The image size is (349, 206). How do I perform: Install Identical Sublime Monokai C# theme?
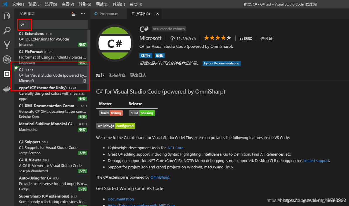click(82, 130)
